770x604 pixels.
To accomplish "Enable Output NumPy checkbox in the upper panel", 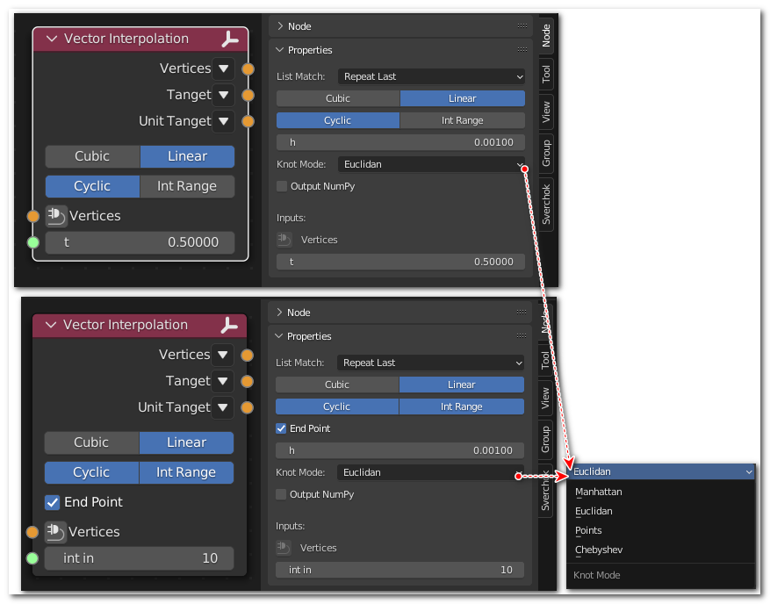I will pos(282,187).
